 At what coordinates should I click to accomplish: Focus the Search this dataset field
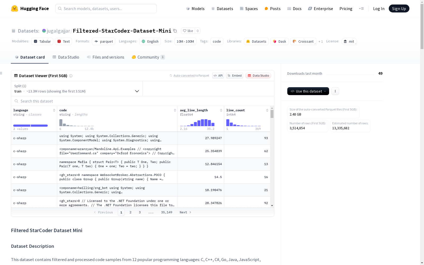143,101
